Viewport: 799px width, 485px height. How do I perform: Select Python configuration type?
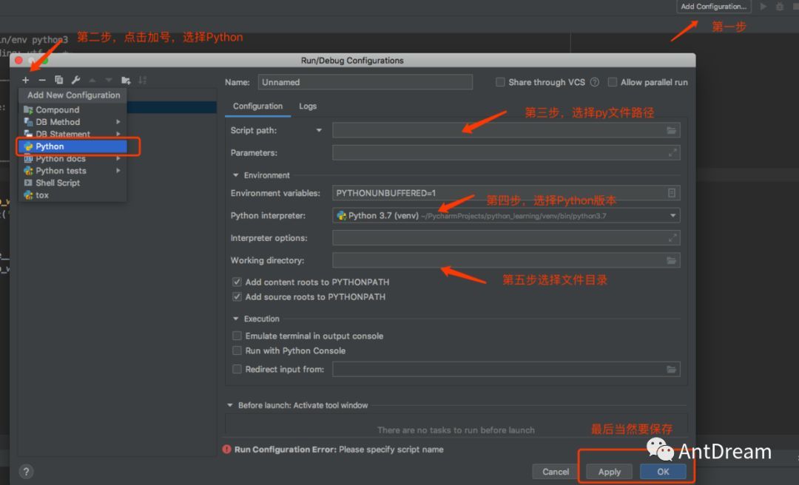tap(73, 146)
